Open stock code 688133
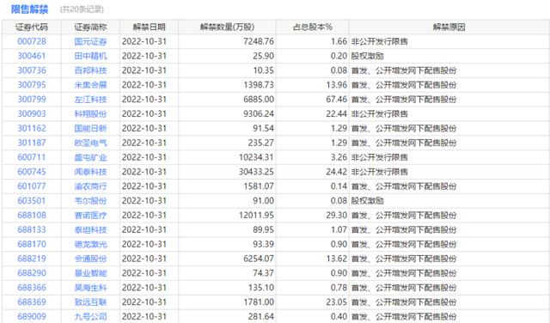550x323 pixels. [32, 229]
